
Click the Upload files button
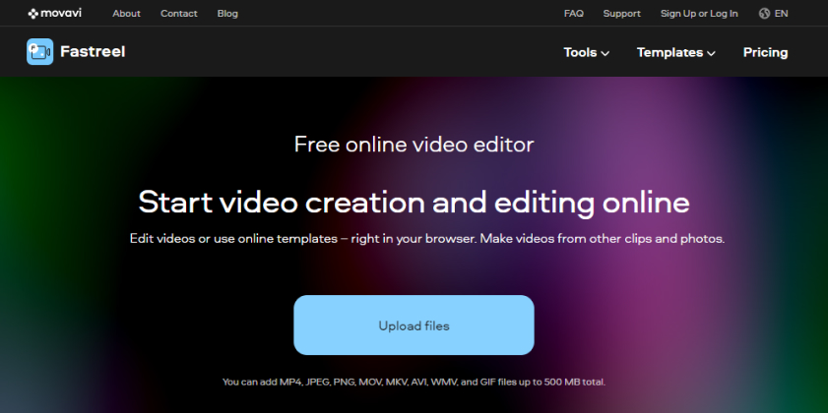pos(414,324)
